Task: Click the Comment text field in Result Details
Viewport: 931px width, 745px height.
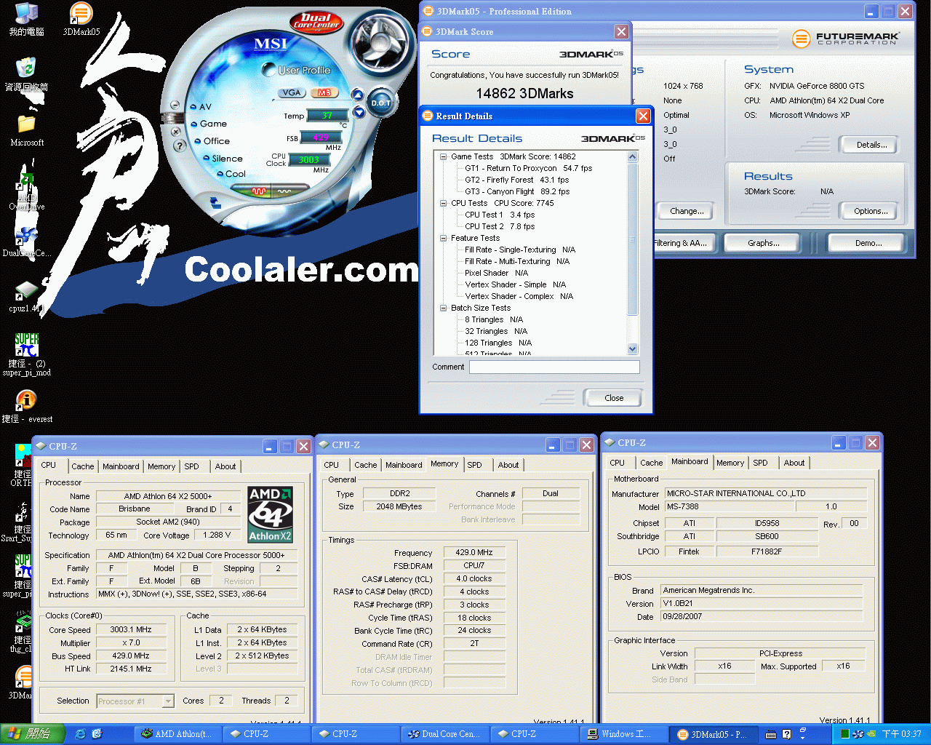Action: pyautogui.click(x=554, y=367)
